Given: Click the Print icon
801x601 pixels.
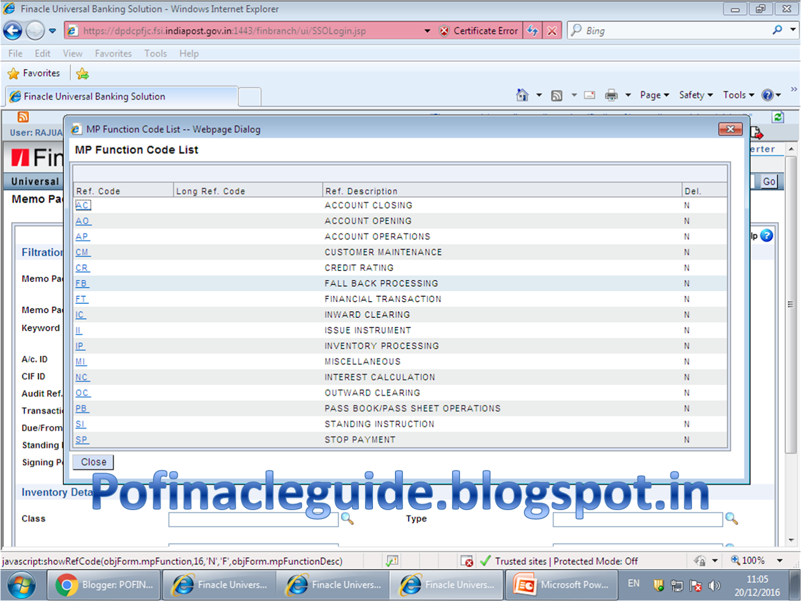Looking at the screenshot, I should (x=614, y=95).
